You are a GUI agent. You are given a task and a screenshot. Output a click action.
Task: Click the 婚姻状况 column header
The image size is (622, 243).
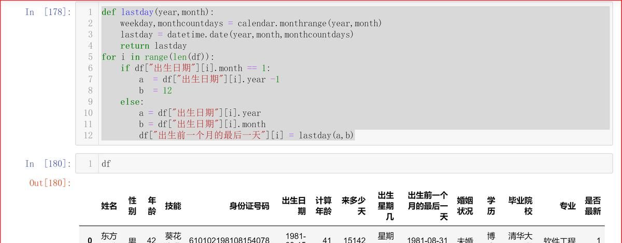click(x=465, y=206)
